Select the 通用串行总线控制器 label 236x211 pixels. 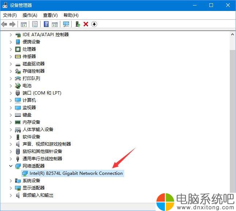click(x=42, y=158)
